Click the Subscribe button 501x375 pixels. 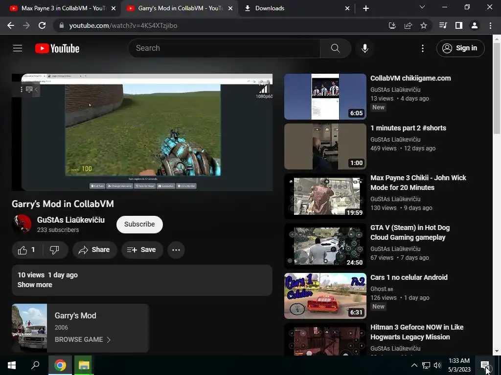[139, 225]
